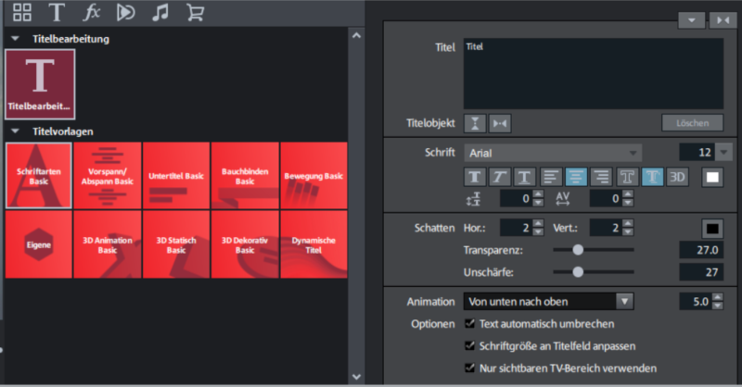
Task: Open the Text (T) tab in toolbar
Action: click(x=57, y=13)
